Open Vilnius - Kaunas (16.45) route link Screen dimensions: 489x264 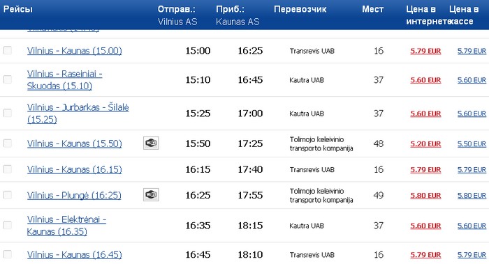click(x=74, y=255)
